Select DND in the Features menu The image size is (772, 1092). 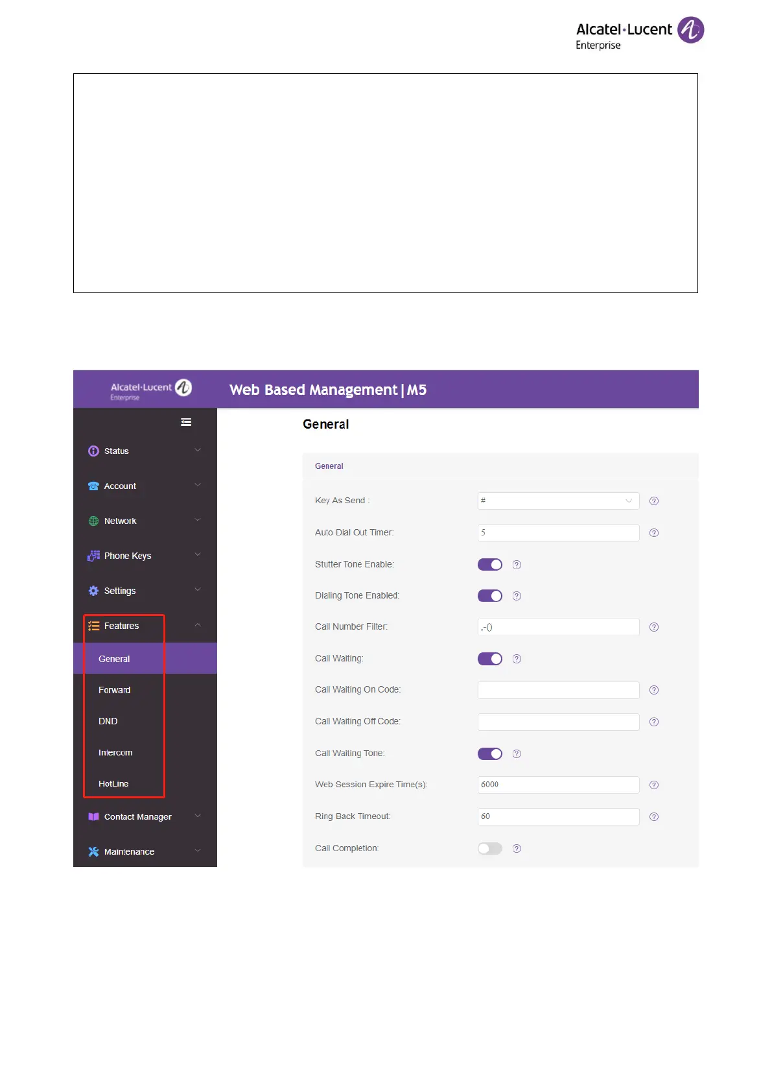108,722
